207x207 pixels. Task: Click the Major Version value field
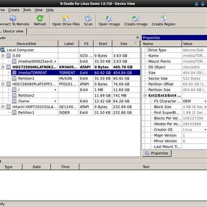[x=194, y=135]
